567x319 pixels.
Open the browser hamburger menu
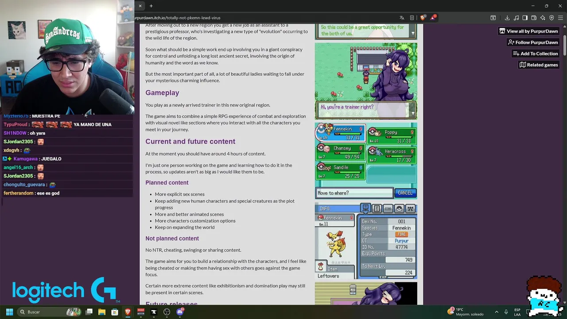pyautogui.click(x=560, y=18)
